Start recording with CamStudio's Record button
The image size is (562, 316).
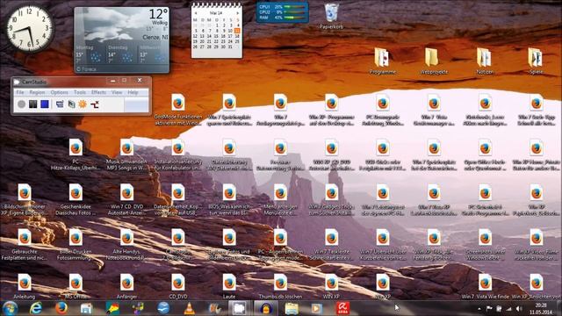click(x=21, y=104)
